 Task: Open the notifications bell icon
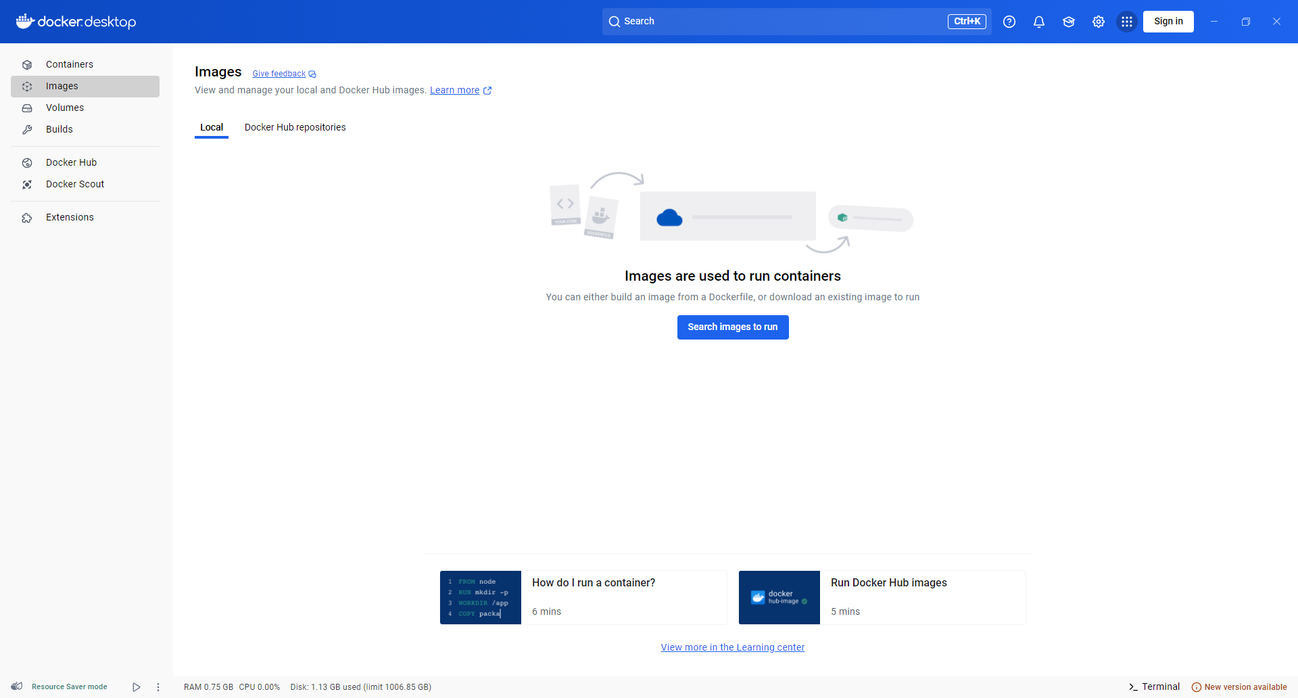pos(1039,22)
